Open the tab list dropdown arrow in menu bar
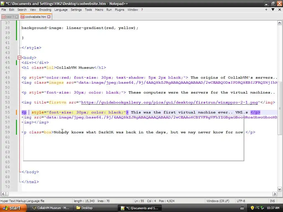The width and height of the screenshot is (283, 212). tap(273, 10)
